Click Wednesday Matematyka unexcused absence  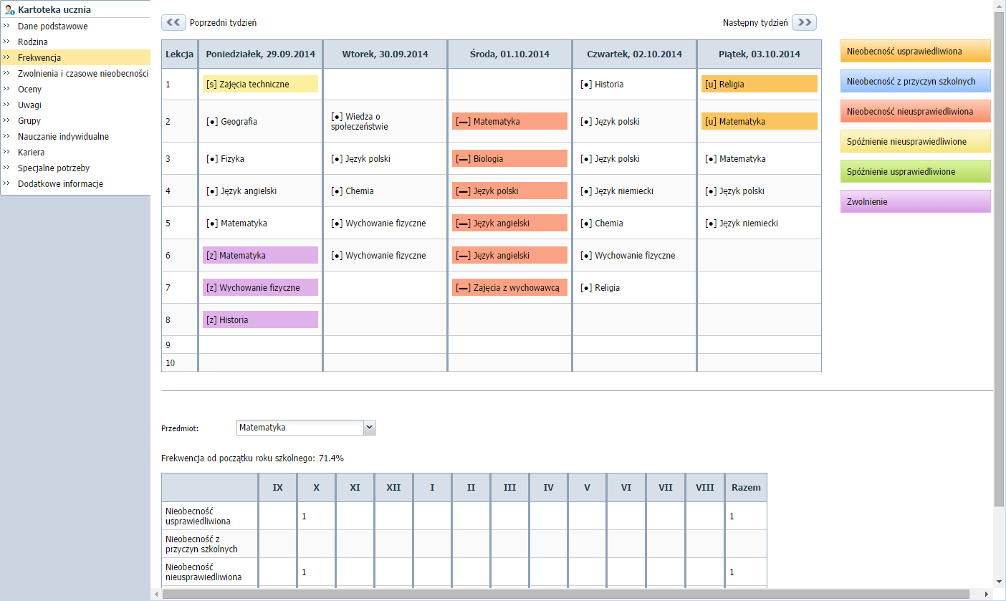509,122
